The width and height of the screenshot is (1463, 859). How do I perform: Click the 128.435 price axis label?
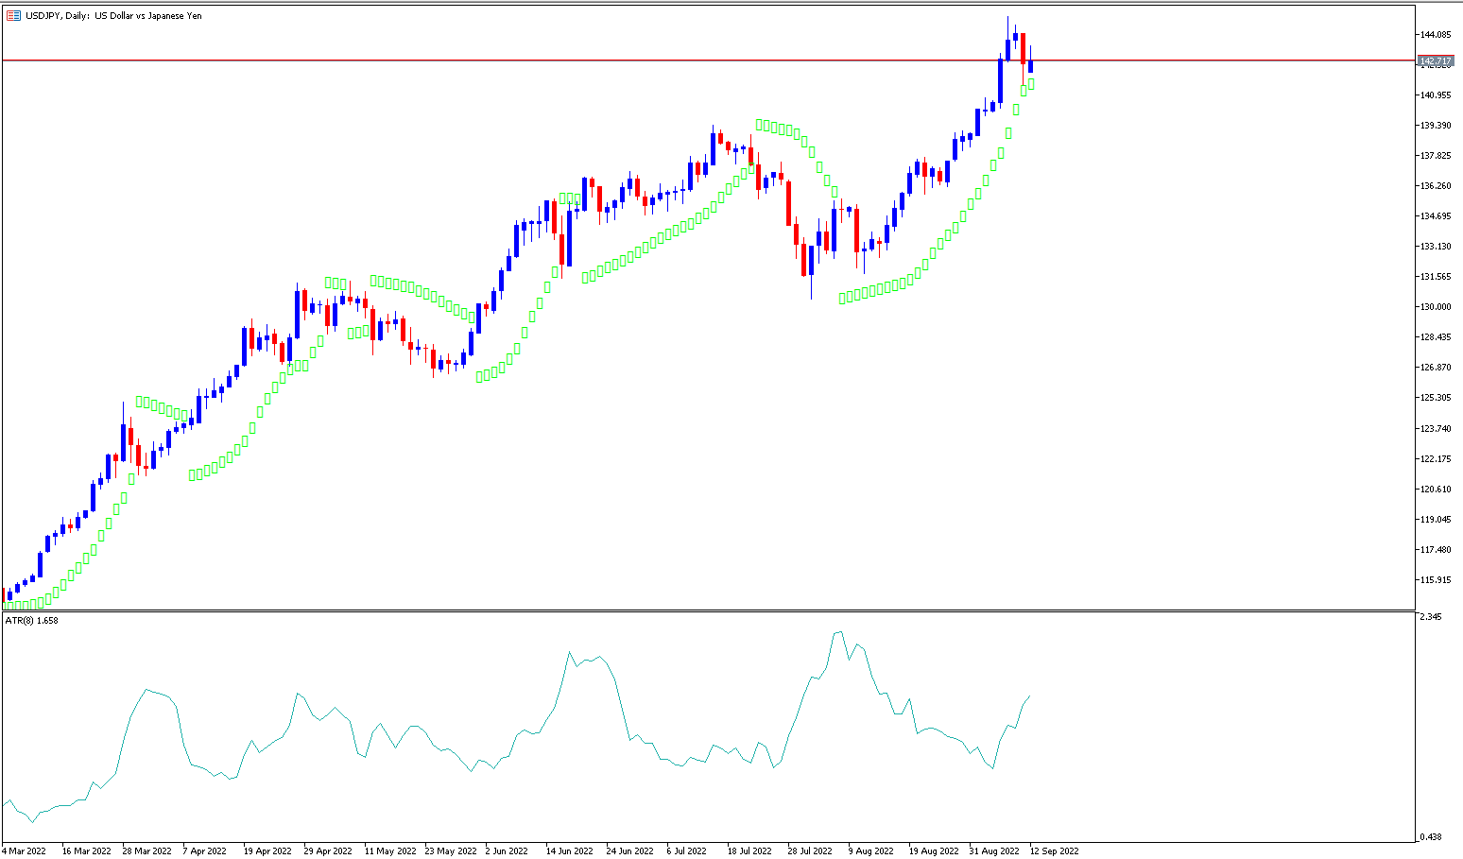click(1436, 337)
